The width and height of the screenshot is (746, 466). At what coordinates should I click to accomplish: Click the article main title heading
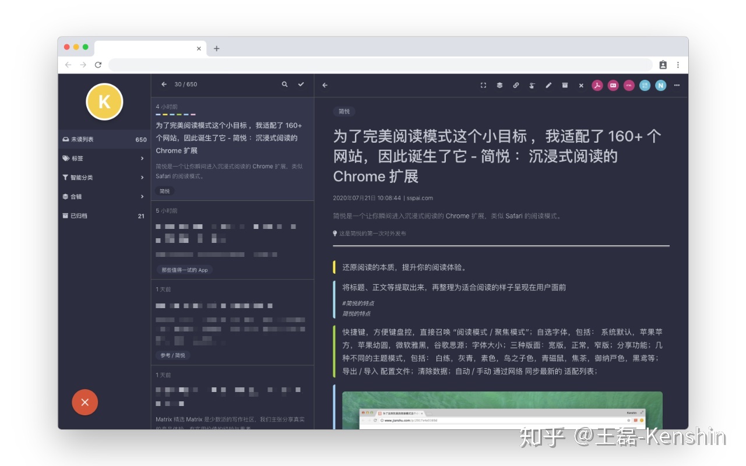point(497,156)
